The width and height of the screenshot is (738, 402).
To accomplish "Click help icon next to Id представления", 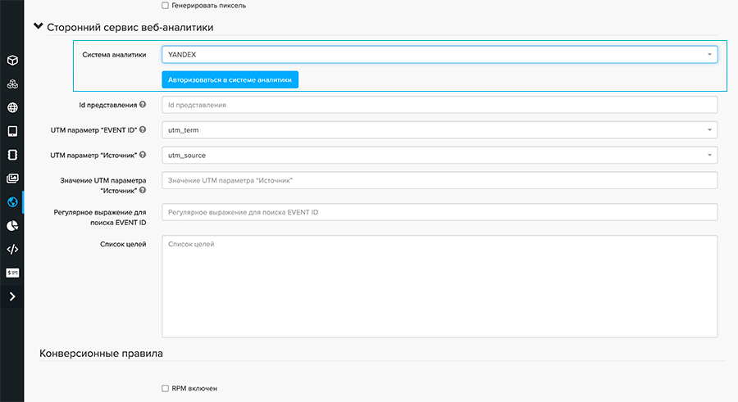I will (x=143, y=105).
